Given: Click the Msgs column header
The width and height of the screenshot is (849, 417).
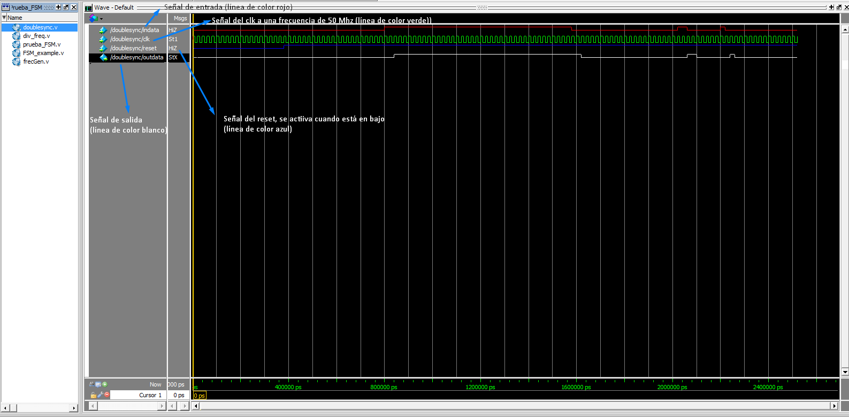Looking at the screenshot, I should [180, 18].
